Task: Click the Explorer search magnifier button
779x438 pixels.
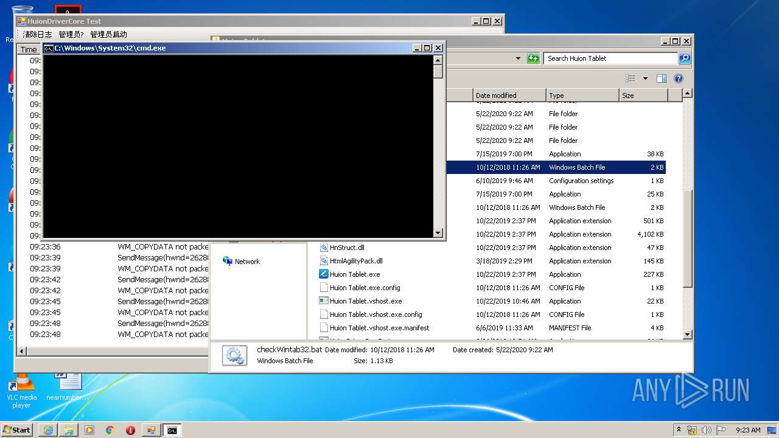Action: [685, 58]
